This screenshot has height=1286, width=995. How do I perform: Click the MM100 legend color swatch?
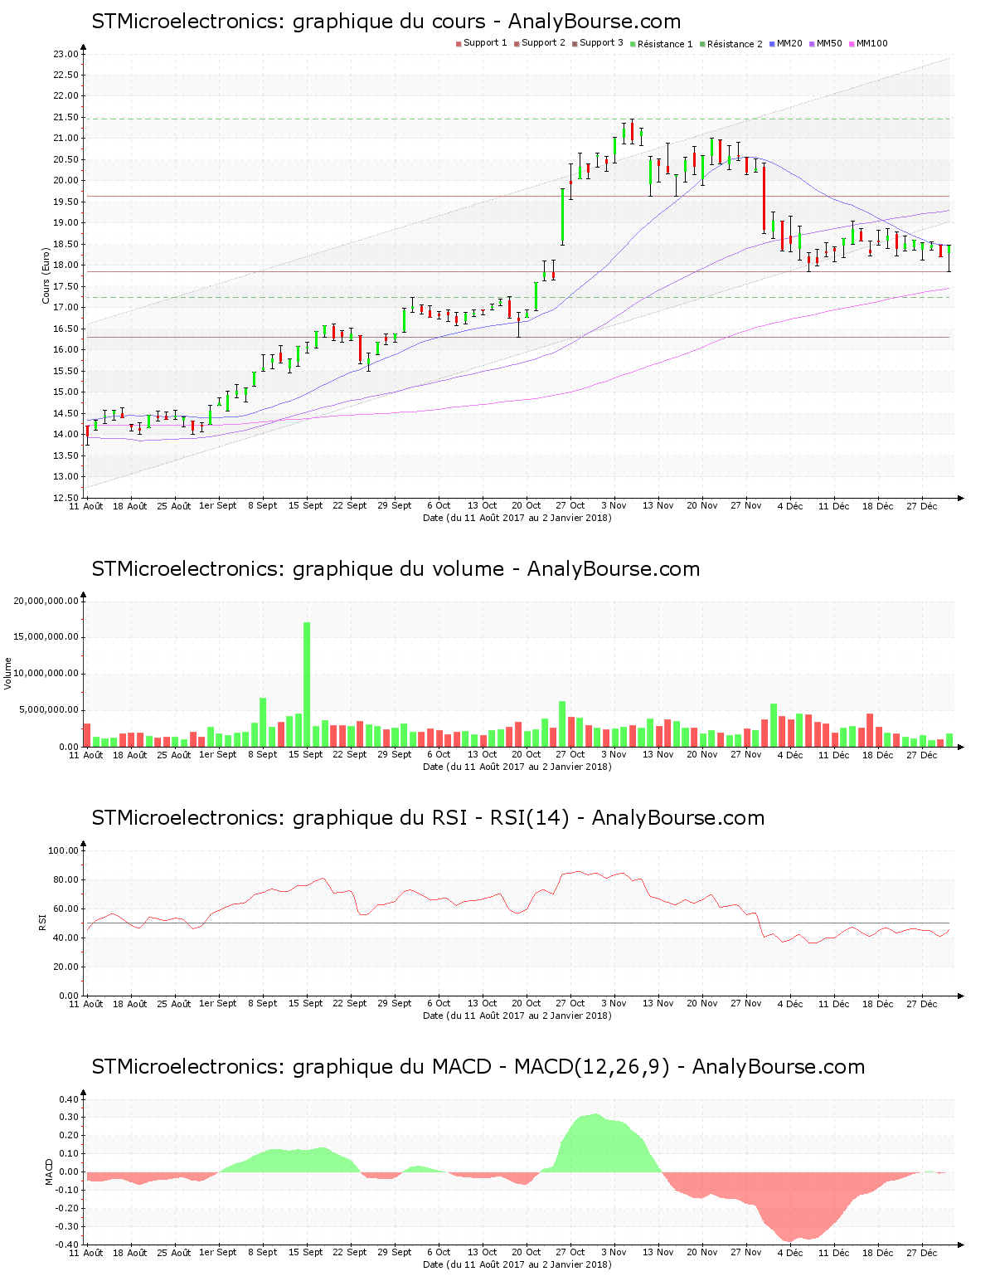852,44
